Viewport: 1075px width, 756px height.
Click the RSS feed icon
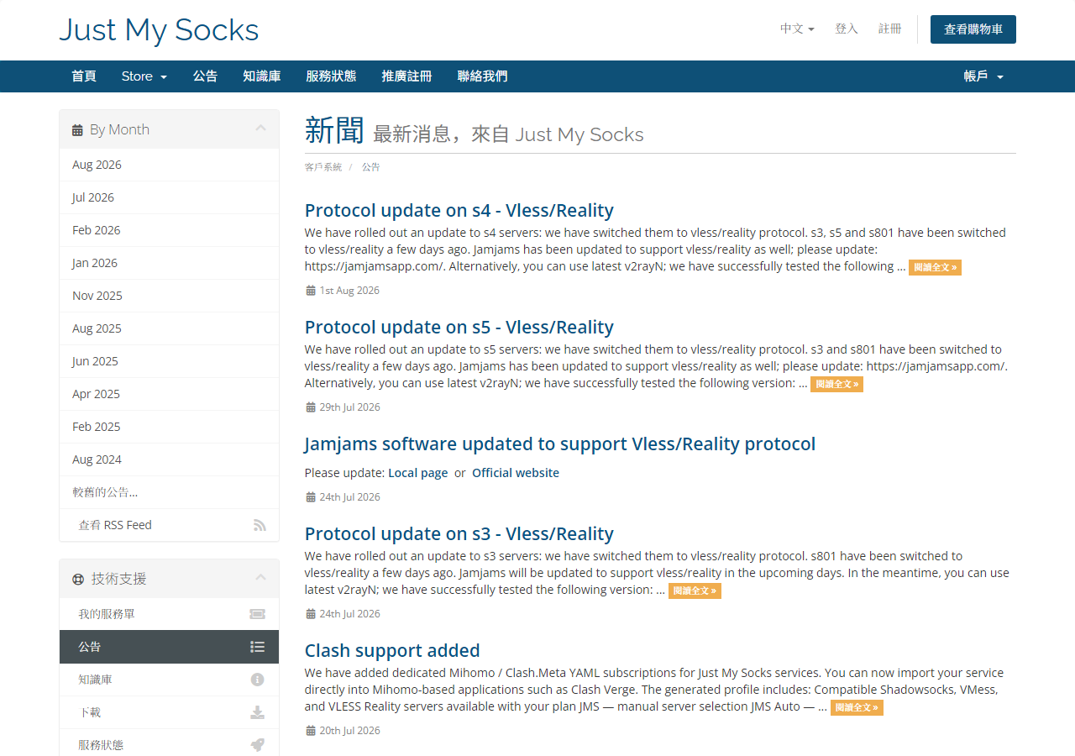(x=260, y=525)
